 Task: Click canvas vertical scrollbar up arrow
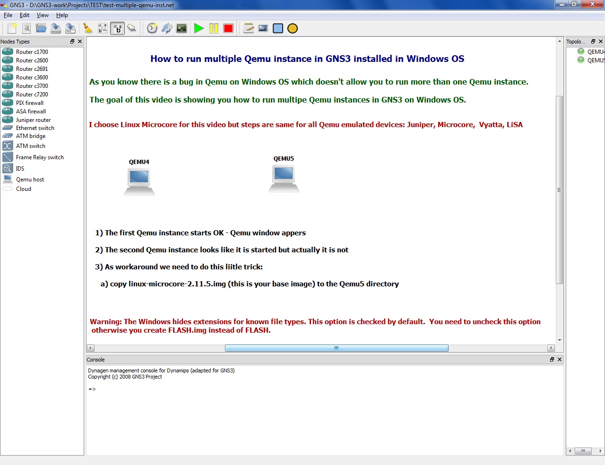pos(560,42)
